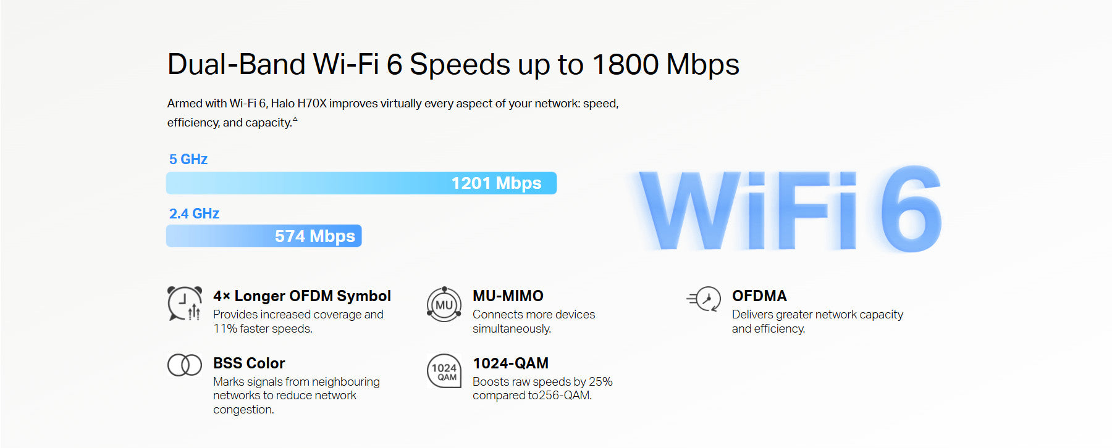Screen dimensions: 1112x448
Task: Click the footnote triangle after 'capacity'
Action: point(295,119)
